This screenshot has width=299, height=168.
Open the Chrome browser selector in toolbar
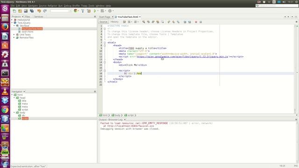tap(76, 11)
